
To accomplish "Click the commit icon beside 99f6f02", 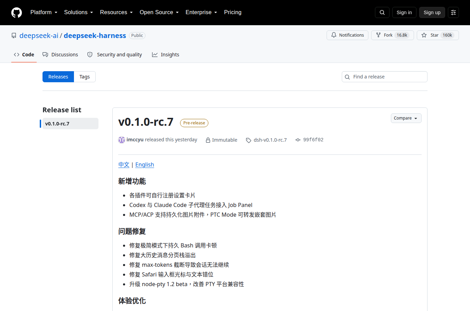I will (x=298, y=140).
